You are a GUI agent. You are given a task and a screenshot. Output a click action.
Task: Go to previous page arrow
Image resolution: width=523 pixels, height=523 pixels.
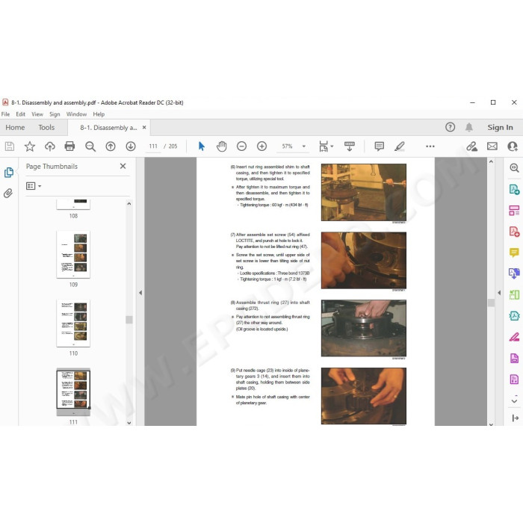(x=111, y=146)
